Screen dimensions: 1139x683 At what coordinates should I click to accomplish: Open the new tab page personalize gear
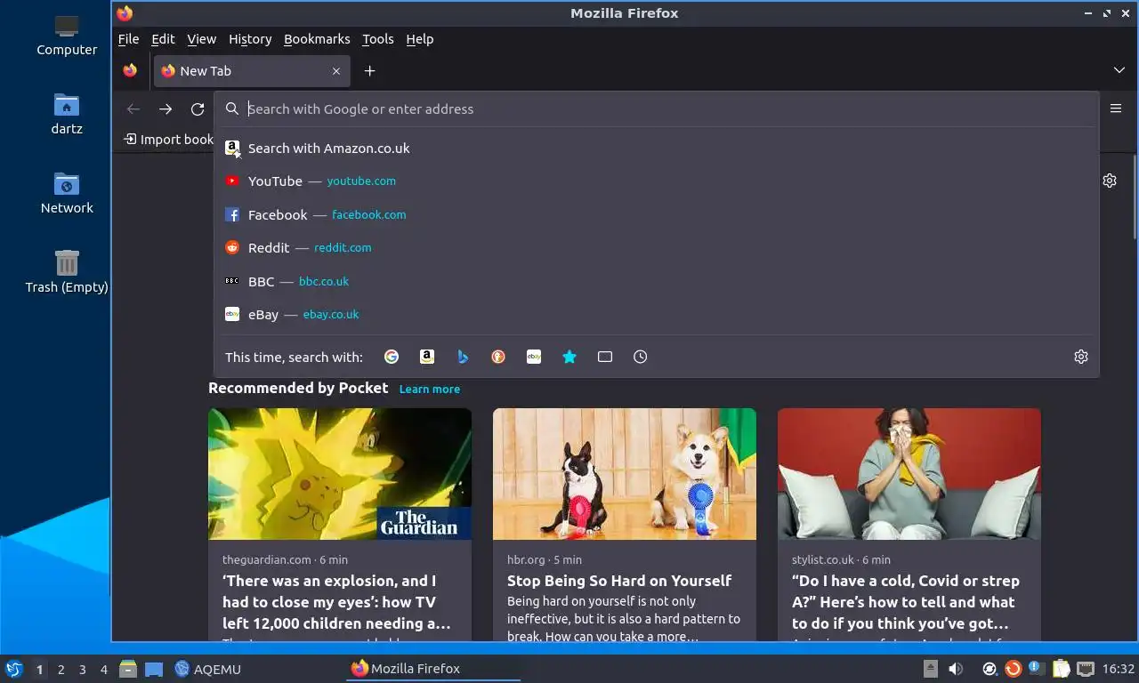click(1110, 181)
